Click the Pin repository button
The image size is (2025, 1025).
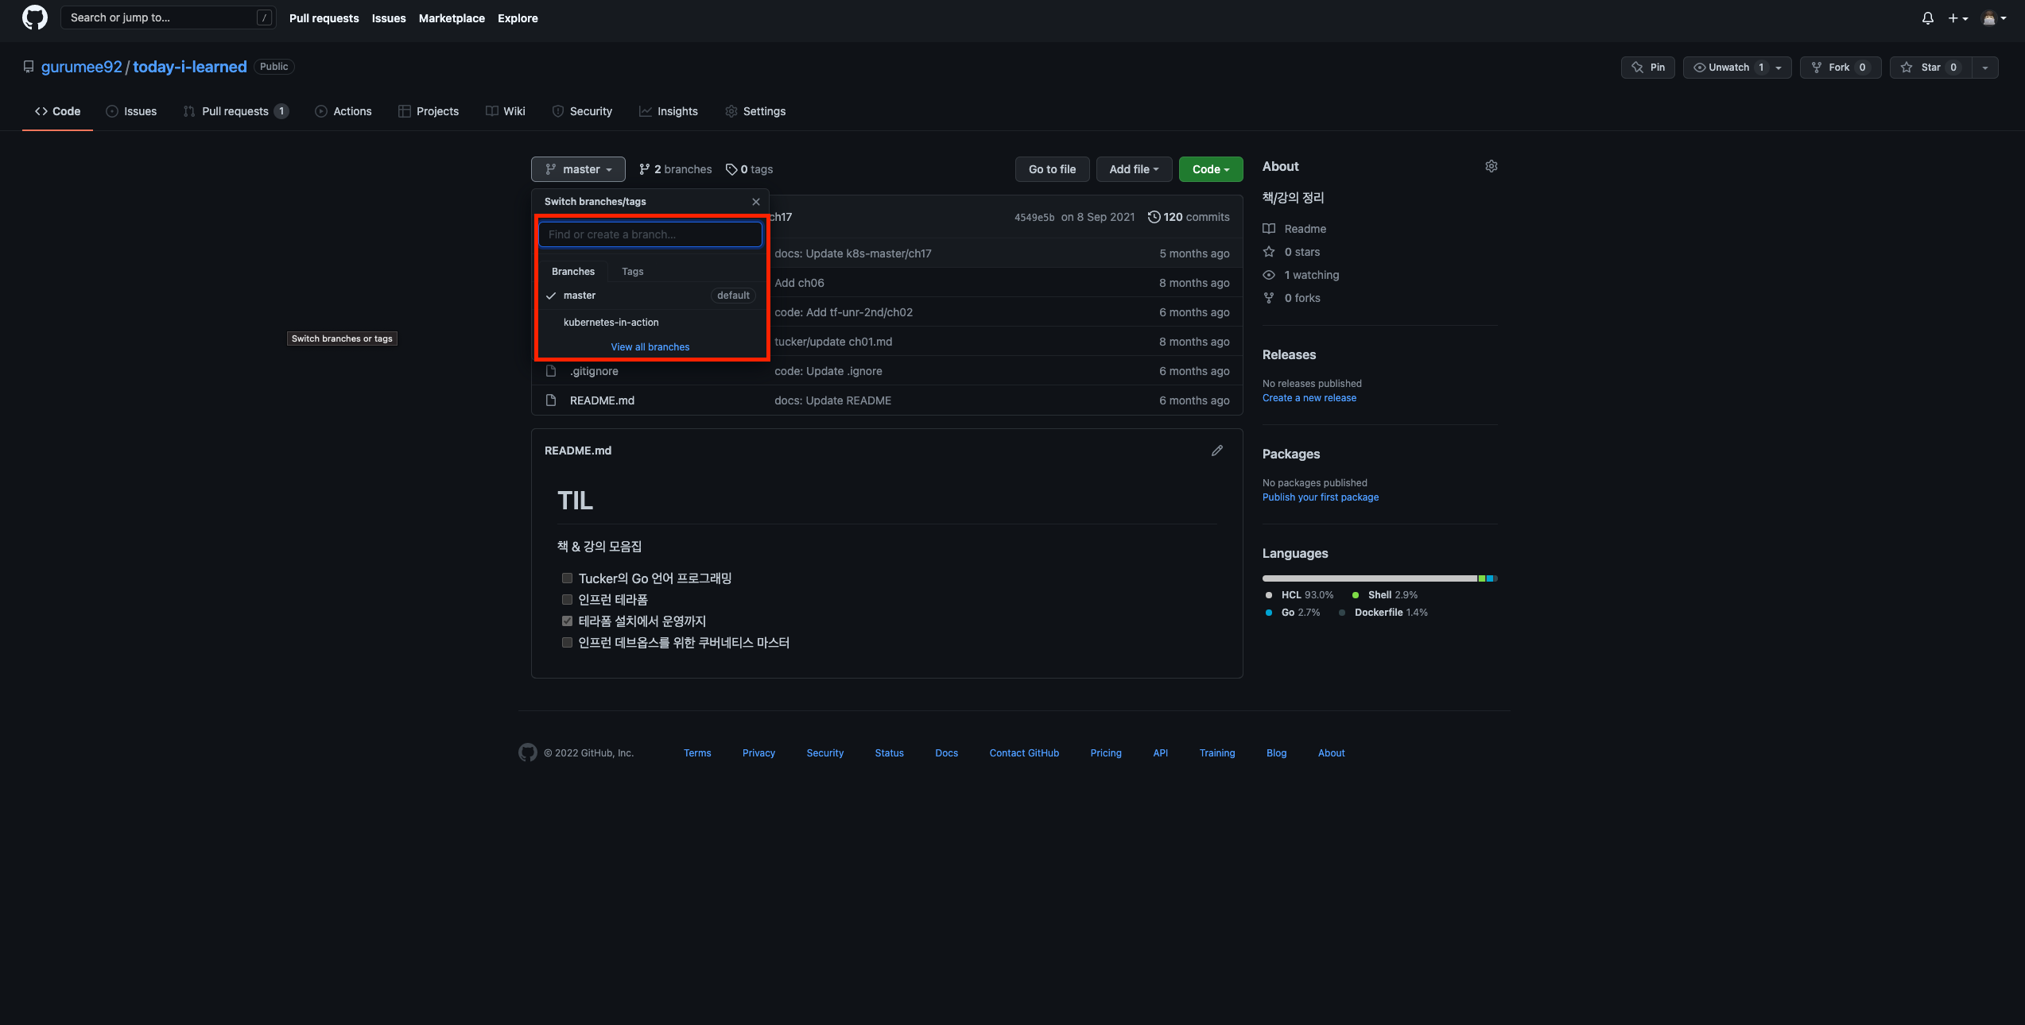[x=1648, y=68]
